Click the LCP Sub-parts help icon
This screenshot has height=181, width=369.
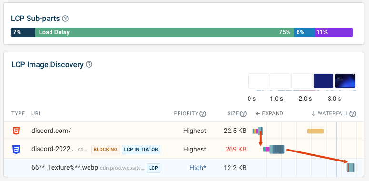[65, 19]
